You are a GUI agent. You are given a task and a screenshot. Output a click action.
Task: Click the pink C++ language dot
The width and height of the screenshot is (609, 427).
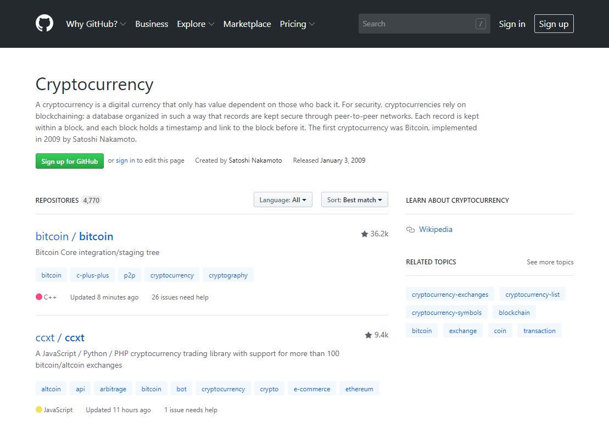click(x=39, y=297)
